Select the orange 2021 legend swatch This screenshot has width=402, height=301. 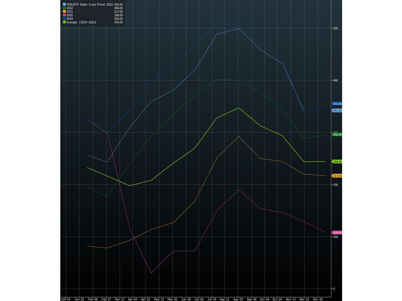coord(64,11)
